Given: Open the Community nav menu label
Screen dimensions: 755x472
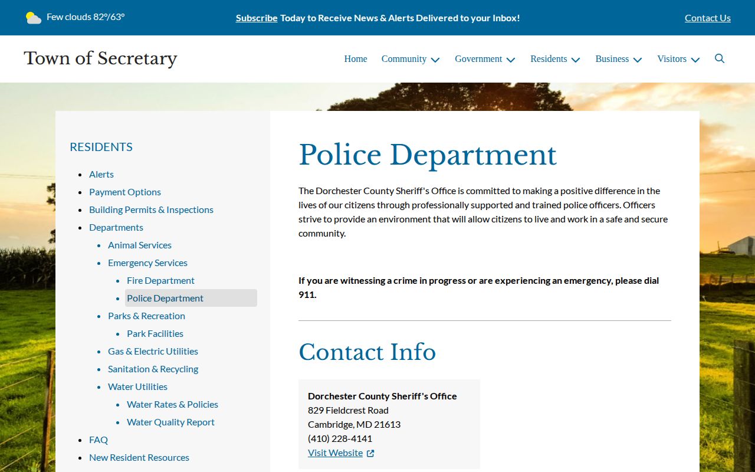Looking at the screenshot, I should click(404, 59).
